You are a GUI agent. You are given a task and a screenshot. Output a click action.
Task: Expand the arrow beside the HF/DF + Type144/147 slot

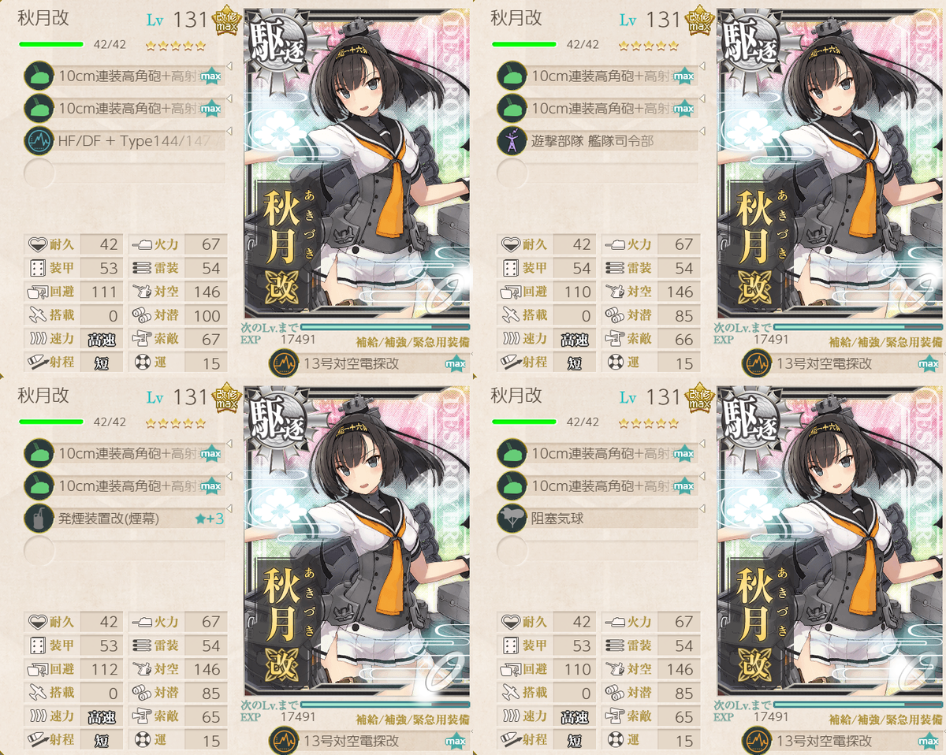229,132
